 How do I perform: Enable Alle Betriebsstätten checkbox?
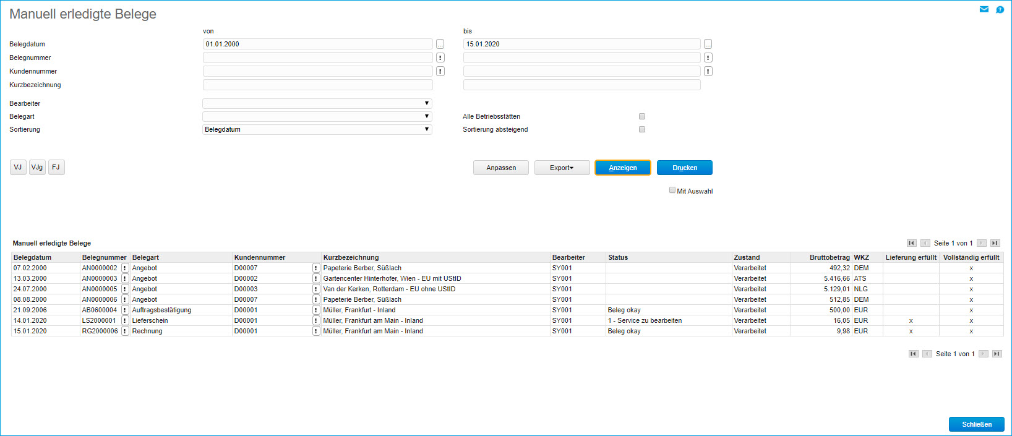tap(642, 116)
